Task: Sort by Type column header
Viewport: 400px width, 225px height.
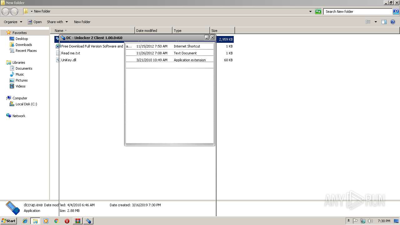Action: point(191,31)
